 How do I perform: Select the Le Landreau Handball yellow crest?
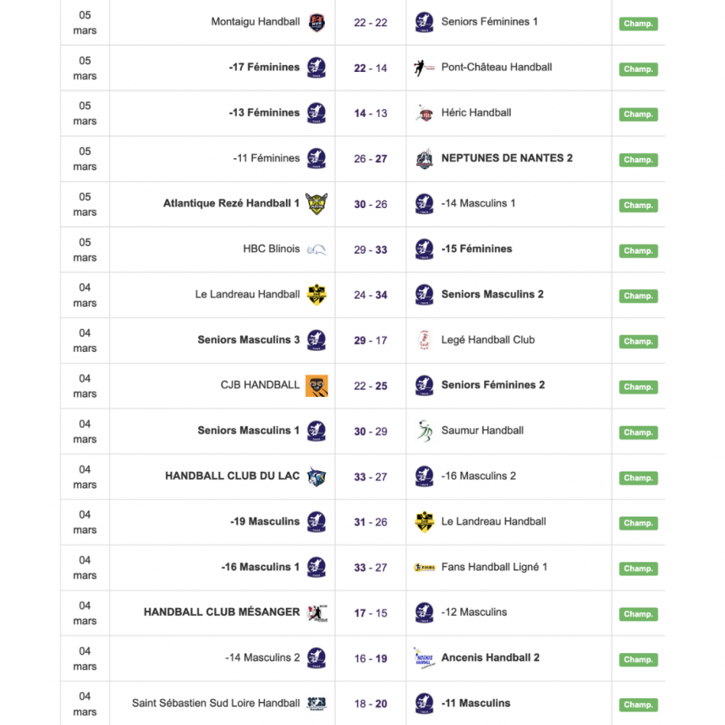tap(317, 294)
